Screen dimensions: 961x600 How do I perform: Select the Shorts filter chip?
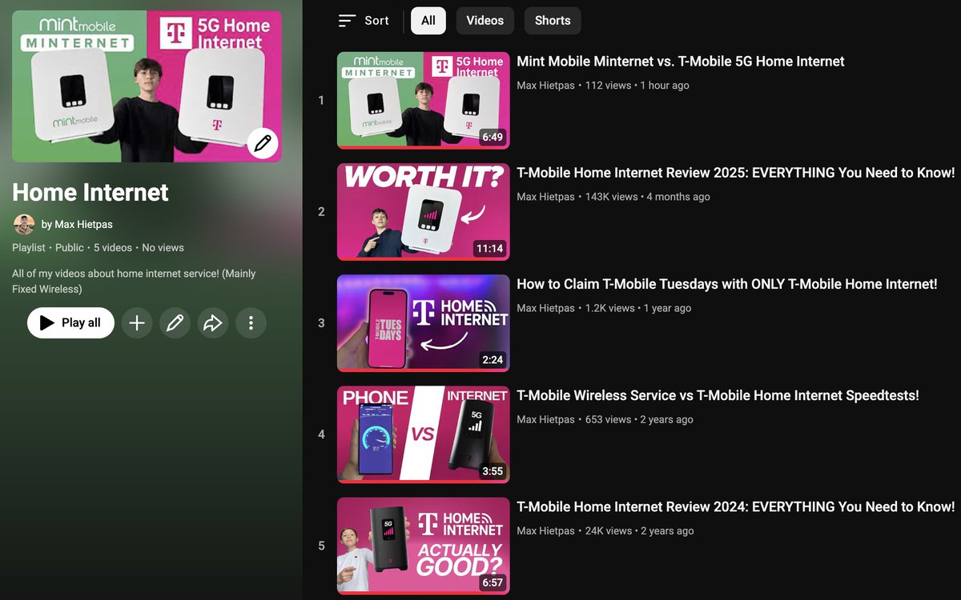[553, 21]
